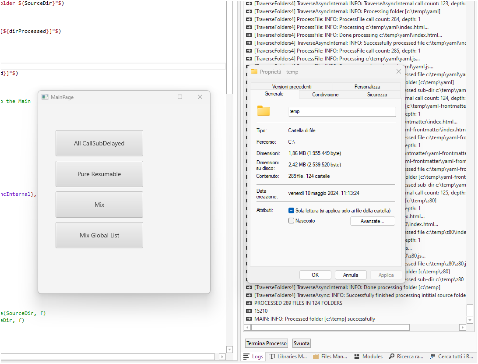Click arrow icon beside Processing folder [c:\temp\yaml]
The image size is (478, 364).
pyautogui.click(x=249, y=11)
